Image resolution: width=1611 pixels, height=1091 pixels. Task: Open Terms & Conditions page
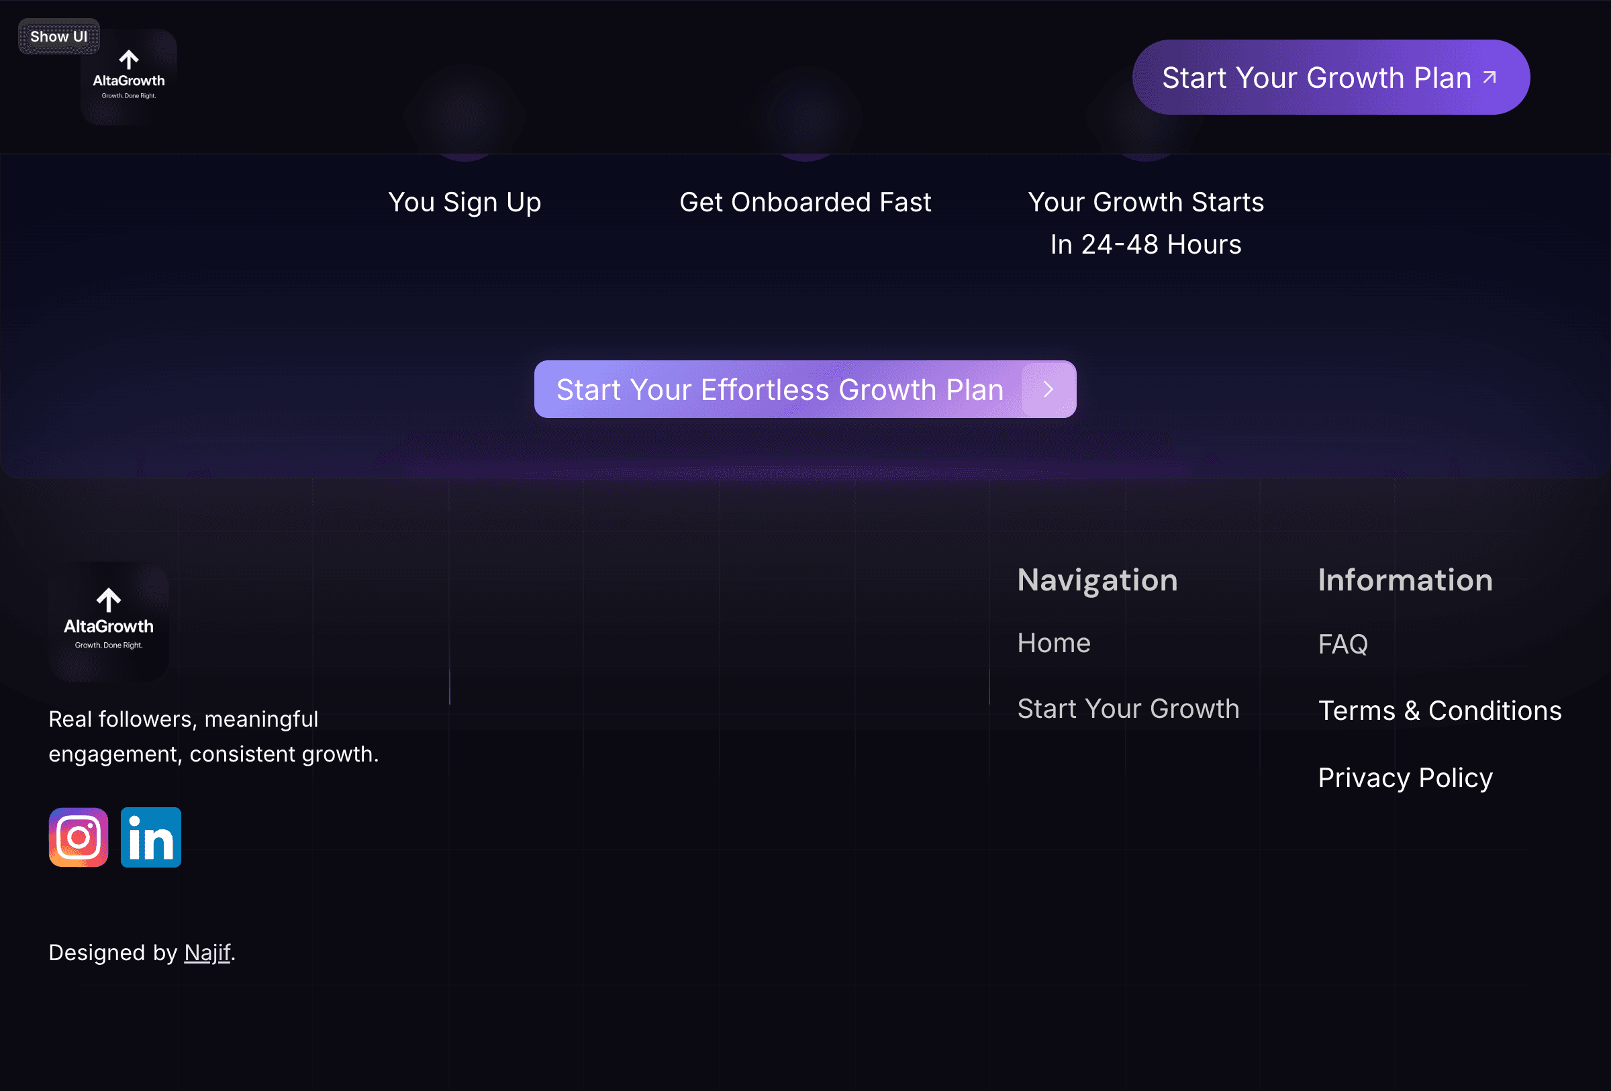[1439, 711]
